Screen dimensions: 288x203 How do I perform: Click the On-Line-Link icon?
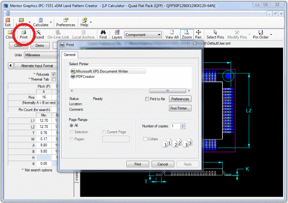[x=58, y=34]
